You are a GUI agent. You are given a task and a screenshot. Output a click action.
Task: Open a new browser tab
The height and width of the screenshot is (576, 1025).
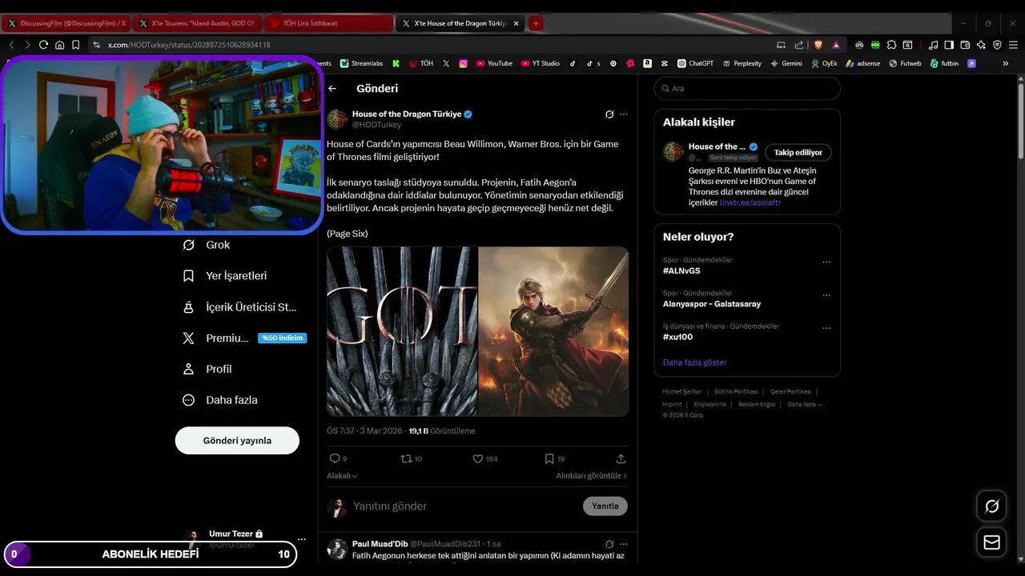pos(536,23)
